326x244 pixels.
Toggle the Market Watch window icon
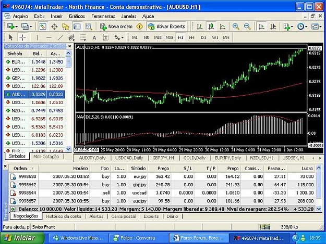click(43, 27)
